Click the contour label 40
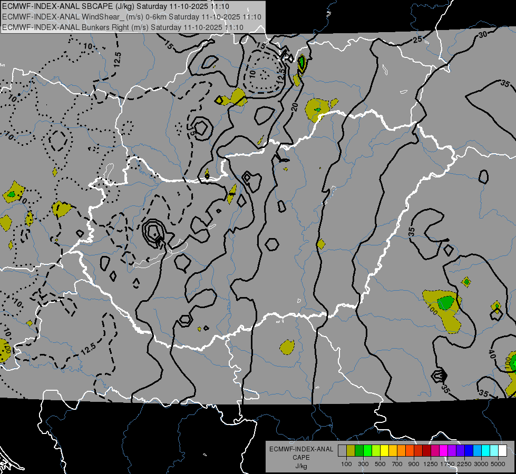 coord(491,354)
